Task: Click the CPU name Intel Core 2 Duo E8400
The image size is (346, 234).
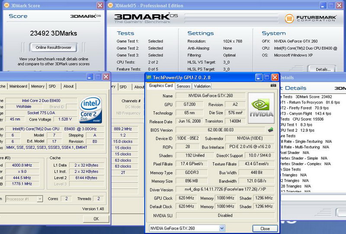Action: pyautogui.click(x=41, y=101)
